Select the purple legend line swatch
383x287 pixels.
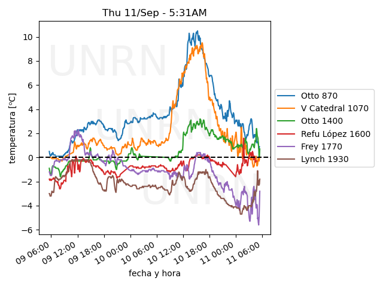[287, 146]
